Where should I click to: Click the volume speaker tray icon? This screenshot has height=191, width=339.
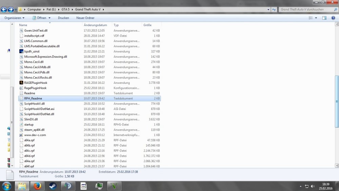pyautogui.click(x=313, y=186)
